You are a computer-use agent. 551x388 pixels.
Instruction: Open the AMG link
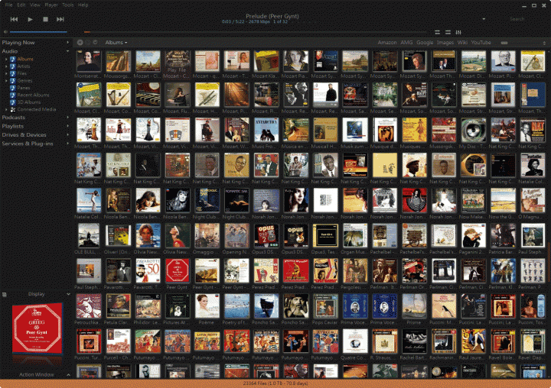click(406, 43)
